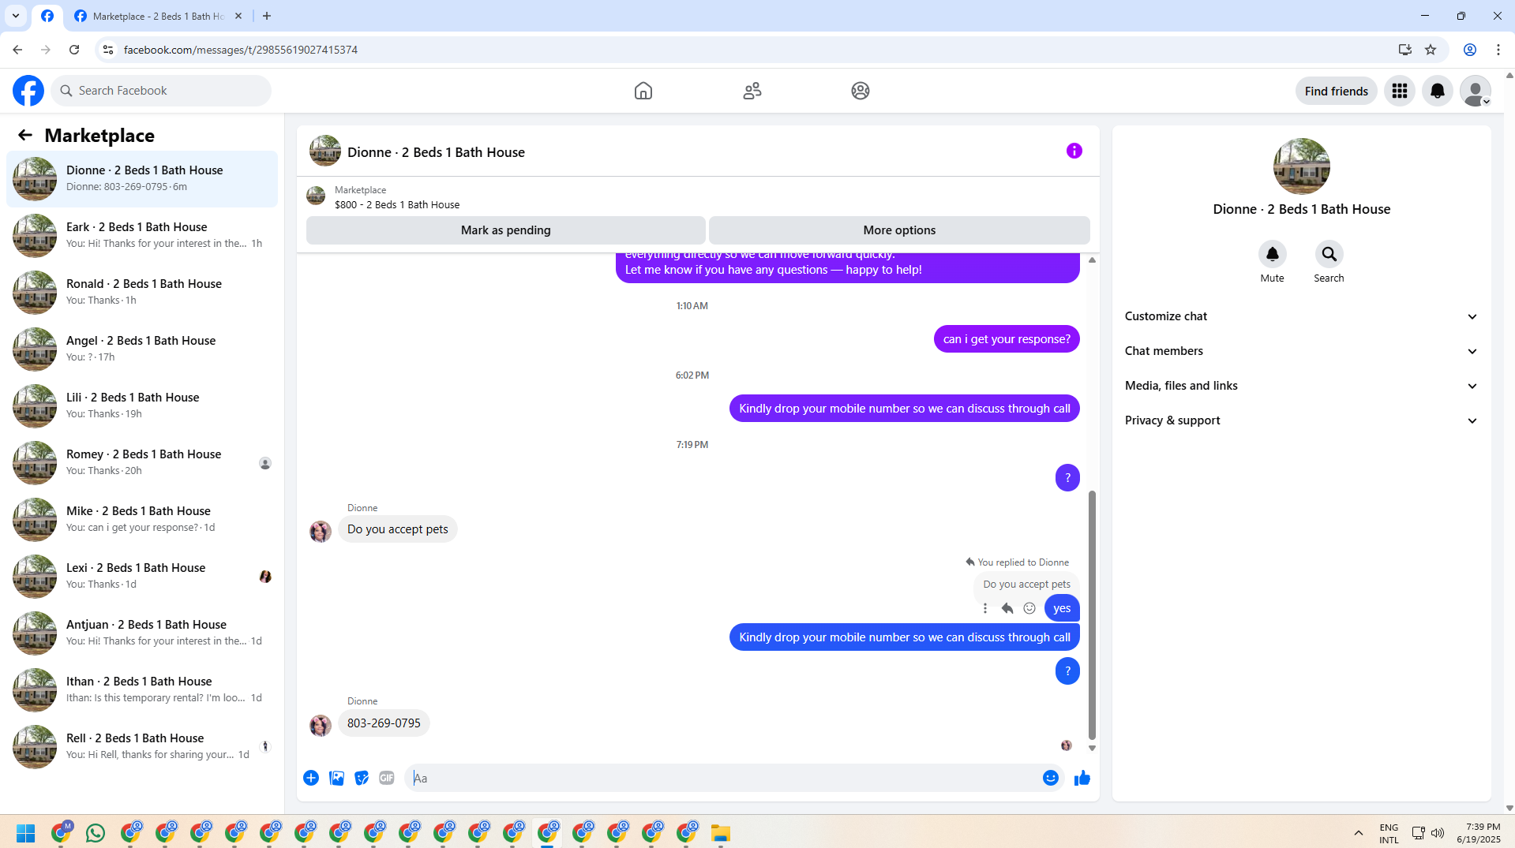Focus the Search Facebook field
Screen dimensions: 1515x848
click(161, 91)
